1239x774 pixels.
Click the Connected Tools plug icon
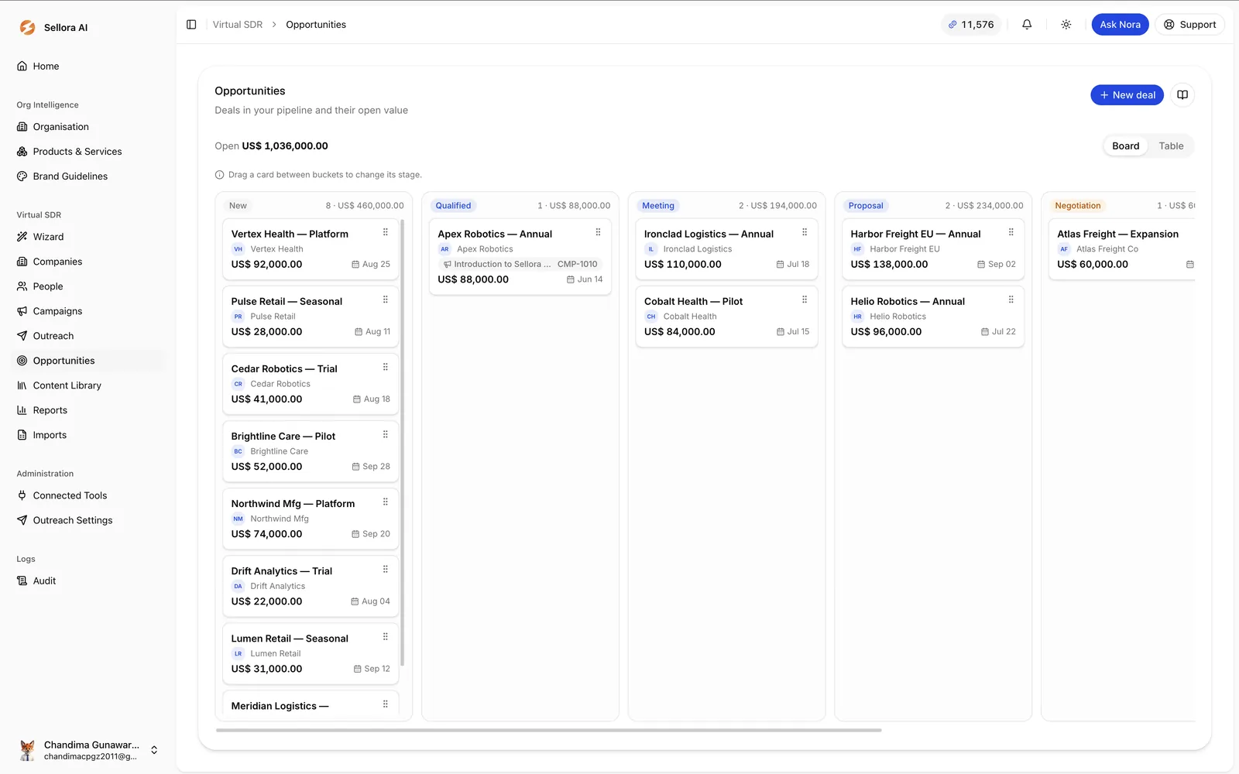point(22,495)
